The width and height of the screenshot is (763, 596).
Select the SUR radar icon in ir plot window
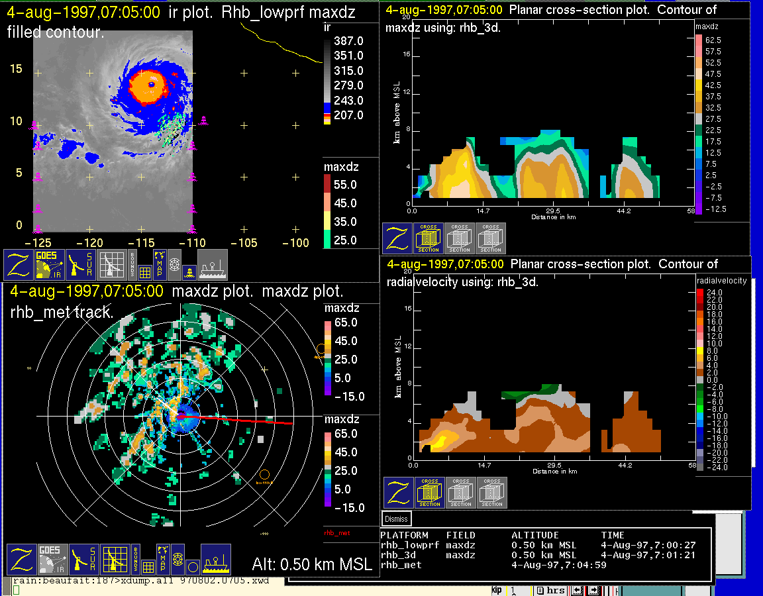pyautogui.click(x=81, y=265)
